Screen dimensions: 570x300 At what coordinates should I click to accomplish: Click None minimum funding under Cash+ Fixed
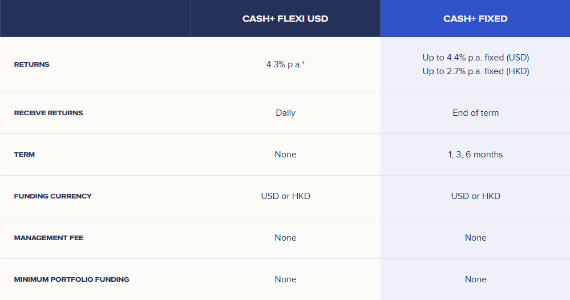tap(475, 279)
